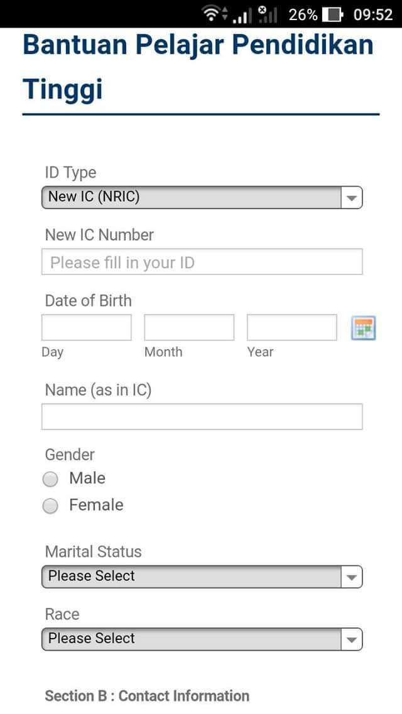Open the date picker calendar icon
The image size is (402, 714).
click(x=363, y=328)
